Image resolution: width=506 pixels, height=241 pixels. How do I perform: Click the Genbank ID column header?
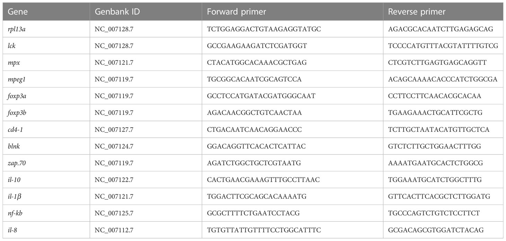[146, 12]
